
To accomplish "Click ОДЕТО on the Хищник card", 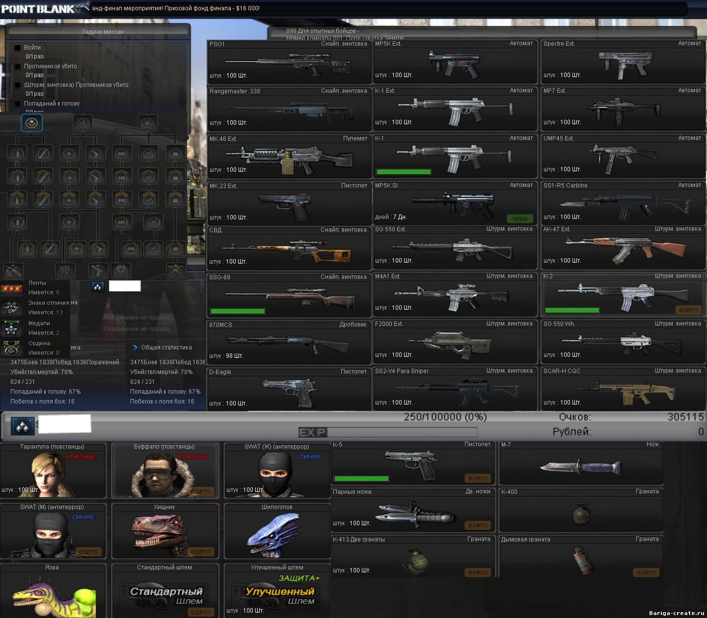I will 201,552.
